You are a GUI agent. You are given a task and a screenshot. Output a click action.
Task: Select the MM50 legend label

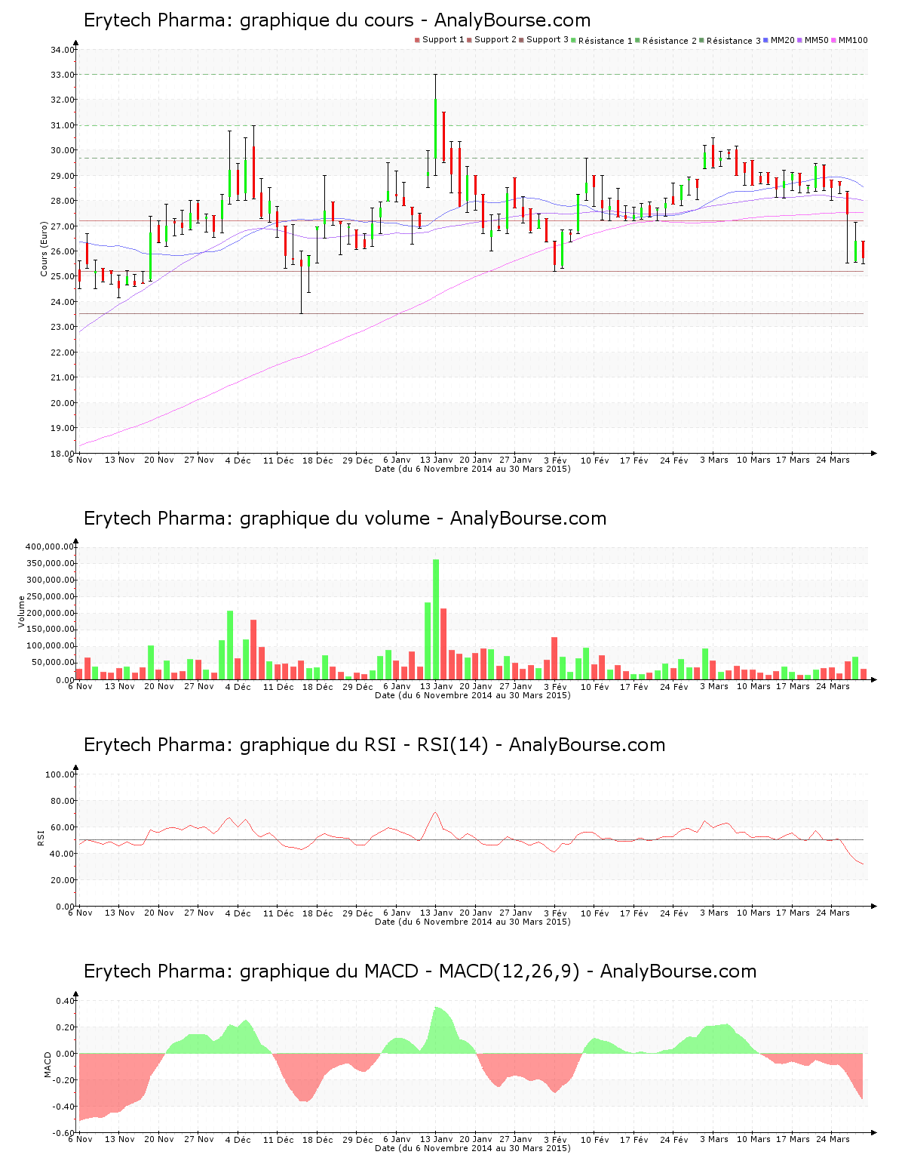[817, 40]
